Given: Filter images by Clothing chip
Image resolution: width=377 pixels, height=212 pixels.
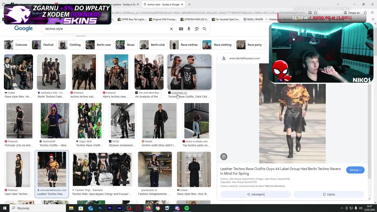Looking at the screenshot, I should [71, 45].
